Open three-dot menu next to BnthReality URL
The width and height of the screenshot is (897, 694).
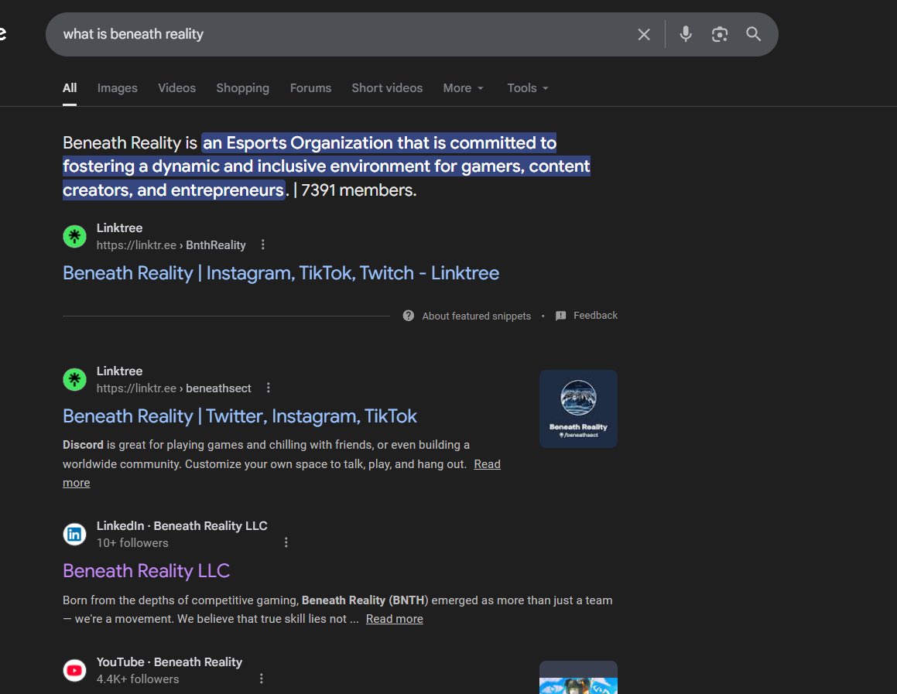(x=262, y=244)
